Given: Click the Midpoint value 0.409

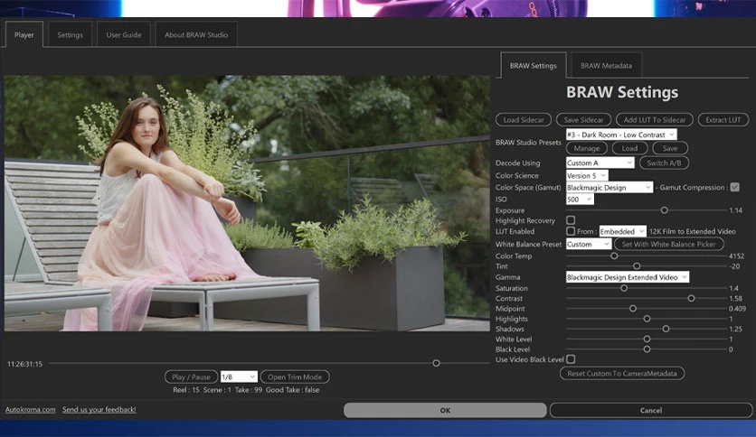Looking at the screenshot, I should tap(737, 309).
